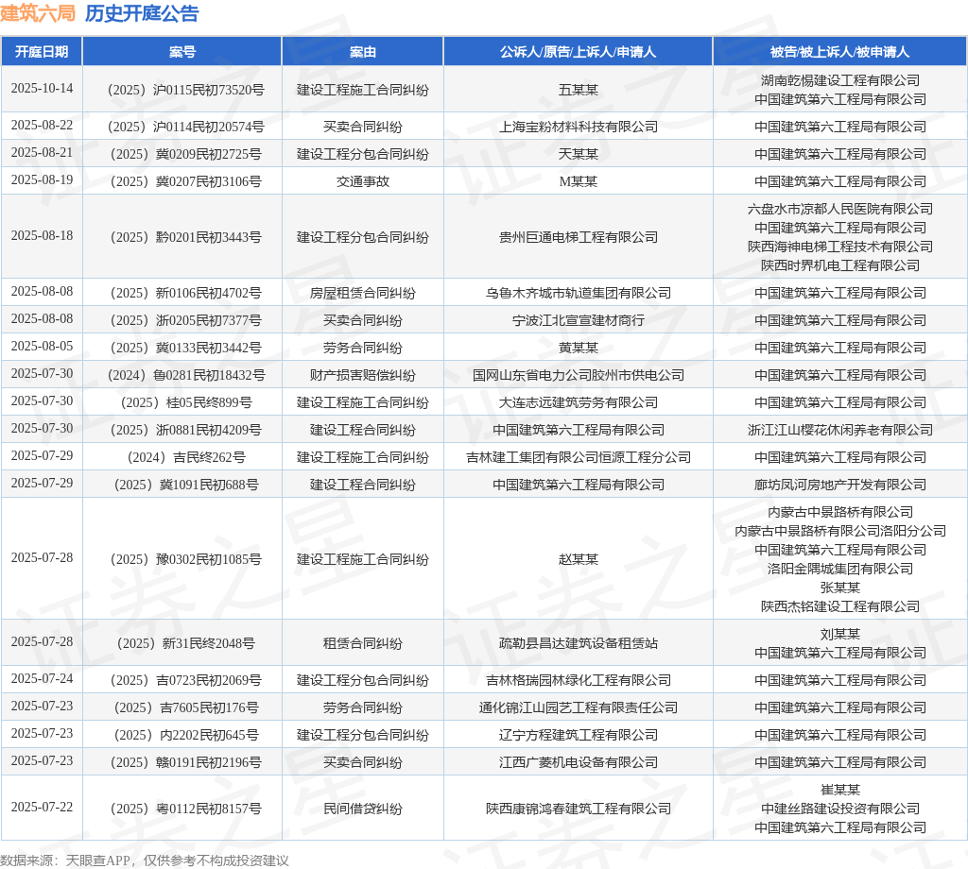Click defendant 六盘水市凉都人民医院有限公司
The image size is (968, 869).
tap(840, 209)
